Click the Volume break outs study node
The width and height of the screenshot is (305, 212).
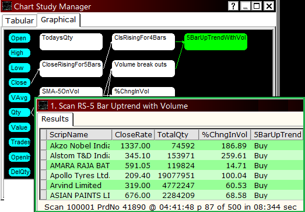pos(143,68)
